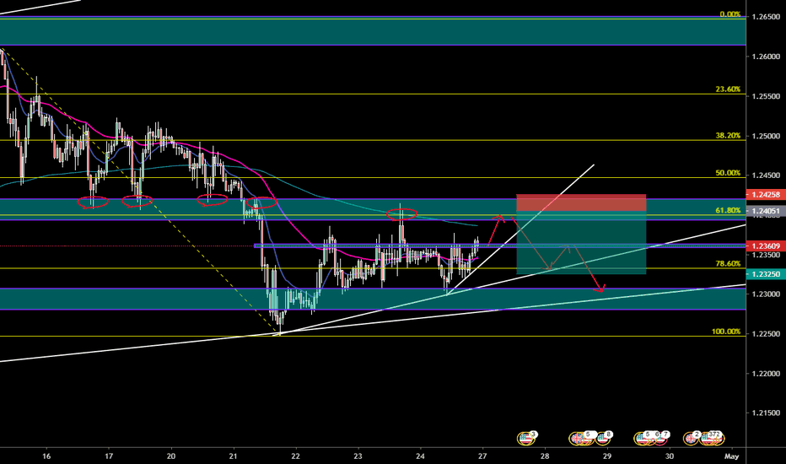This screenshot has height=464, width=786.
Task: Open the US event icon cluster showing 372
Action: 712,439
